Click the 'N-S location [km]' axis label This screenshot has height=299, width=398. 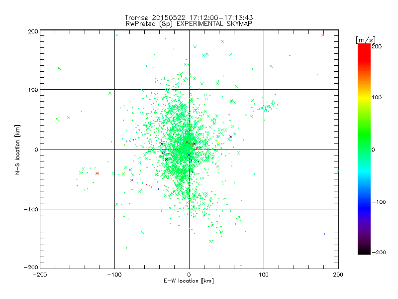(x=17, y=149)
